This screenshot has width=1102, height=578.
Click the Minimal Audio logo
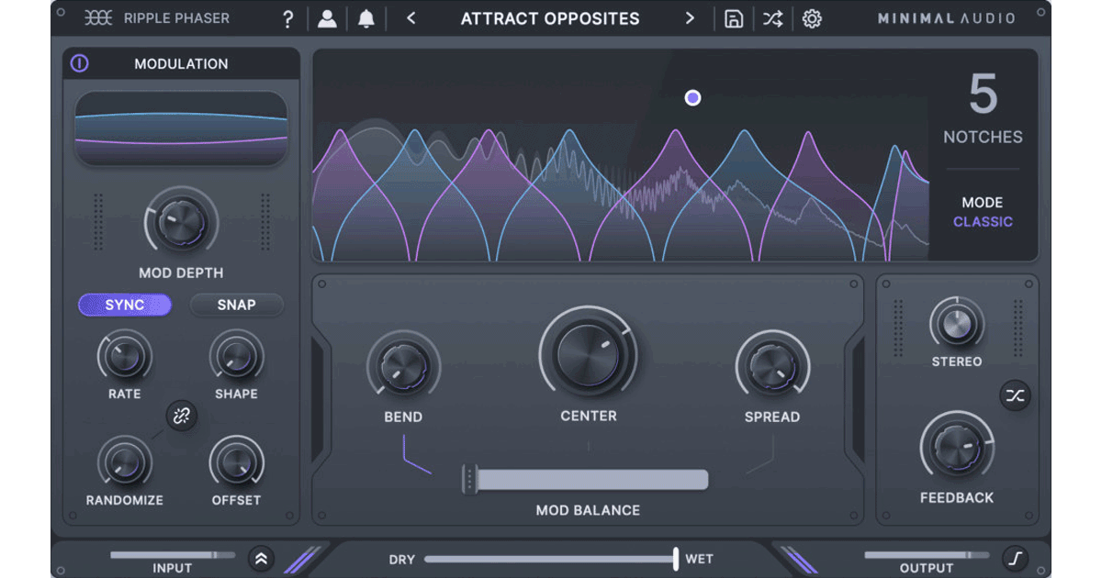click(946, 17)
